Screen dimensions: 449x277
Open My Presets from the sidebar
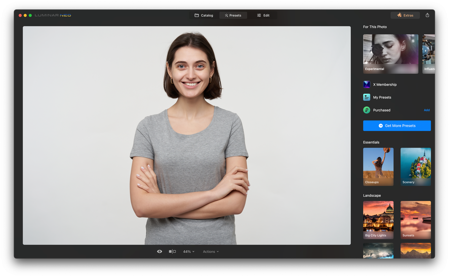[366, 97]
